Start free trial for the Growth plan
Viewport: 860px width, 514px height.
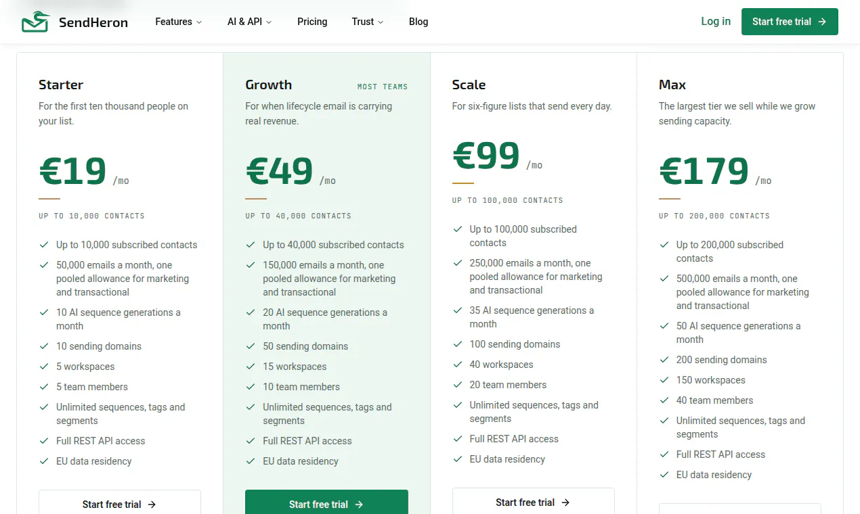(326, 503)
